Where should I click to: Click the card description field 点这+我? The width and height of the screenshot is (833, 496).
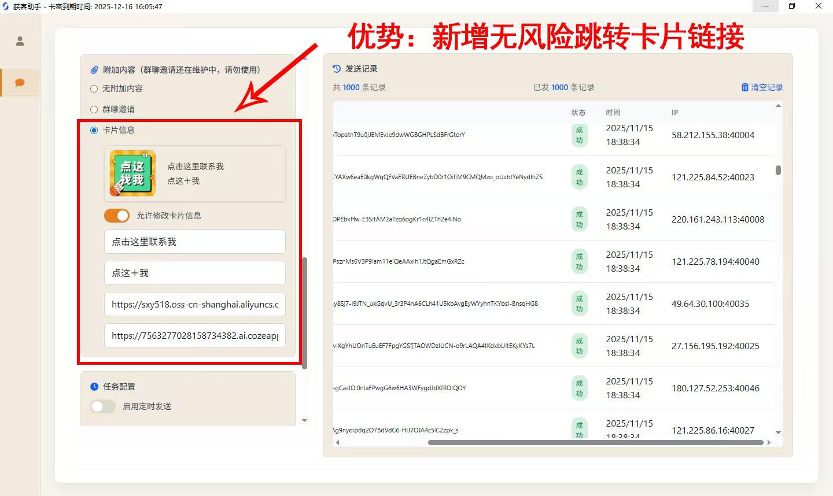tap(195, 273)
